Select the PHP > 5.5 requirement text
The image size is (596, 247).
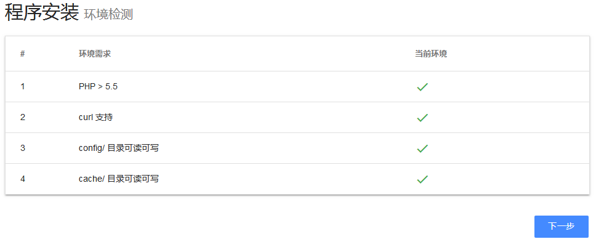[98, 87]
